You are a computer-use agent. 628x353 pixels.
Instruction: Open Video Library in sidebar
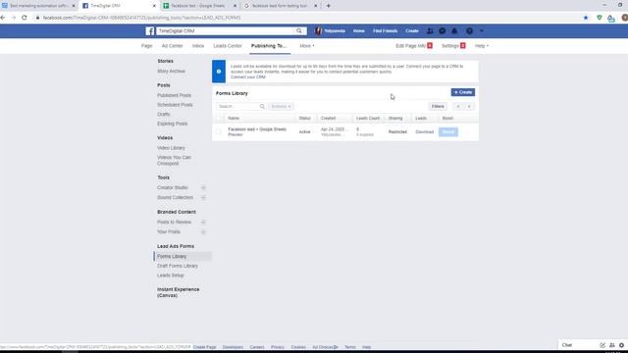[x=171, y=148]
